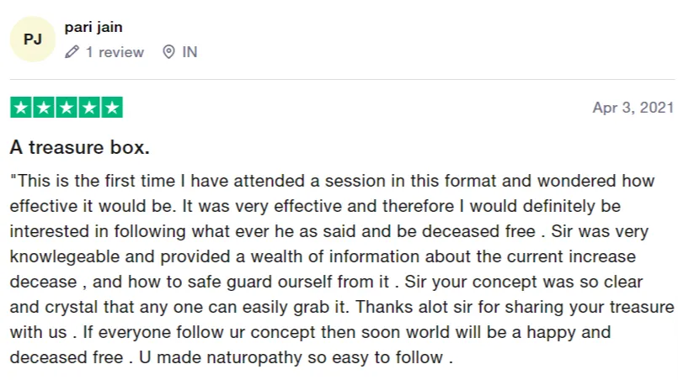Click the location pin icon

coord(168,52)
